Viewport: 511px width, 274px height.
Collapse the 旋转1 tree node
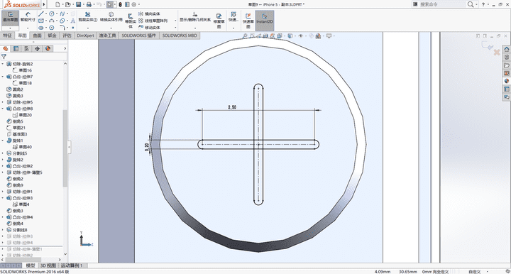tap(3, 141)
